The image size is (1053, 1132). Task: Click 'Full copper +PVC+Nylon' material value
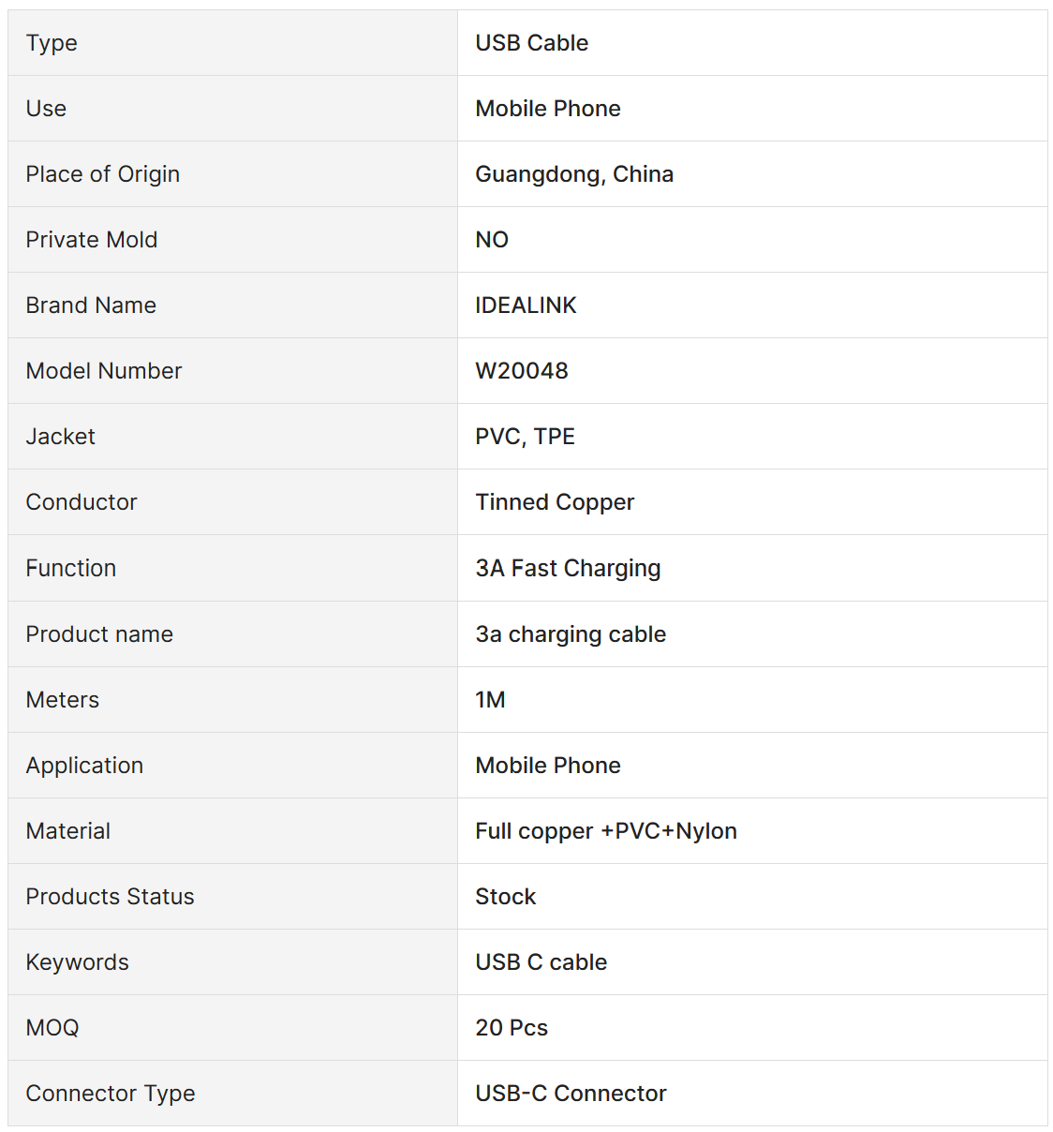(605, 831)
